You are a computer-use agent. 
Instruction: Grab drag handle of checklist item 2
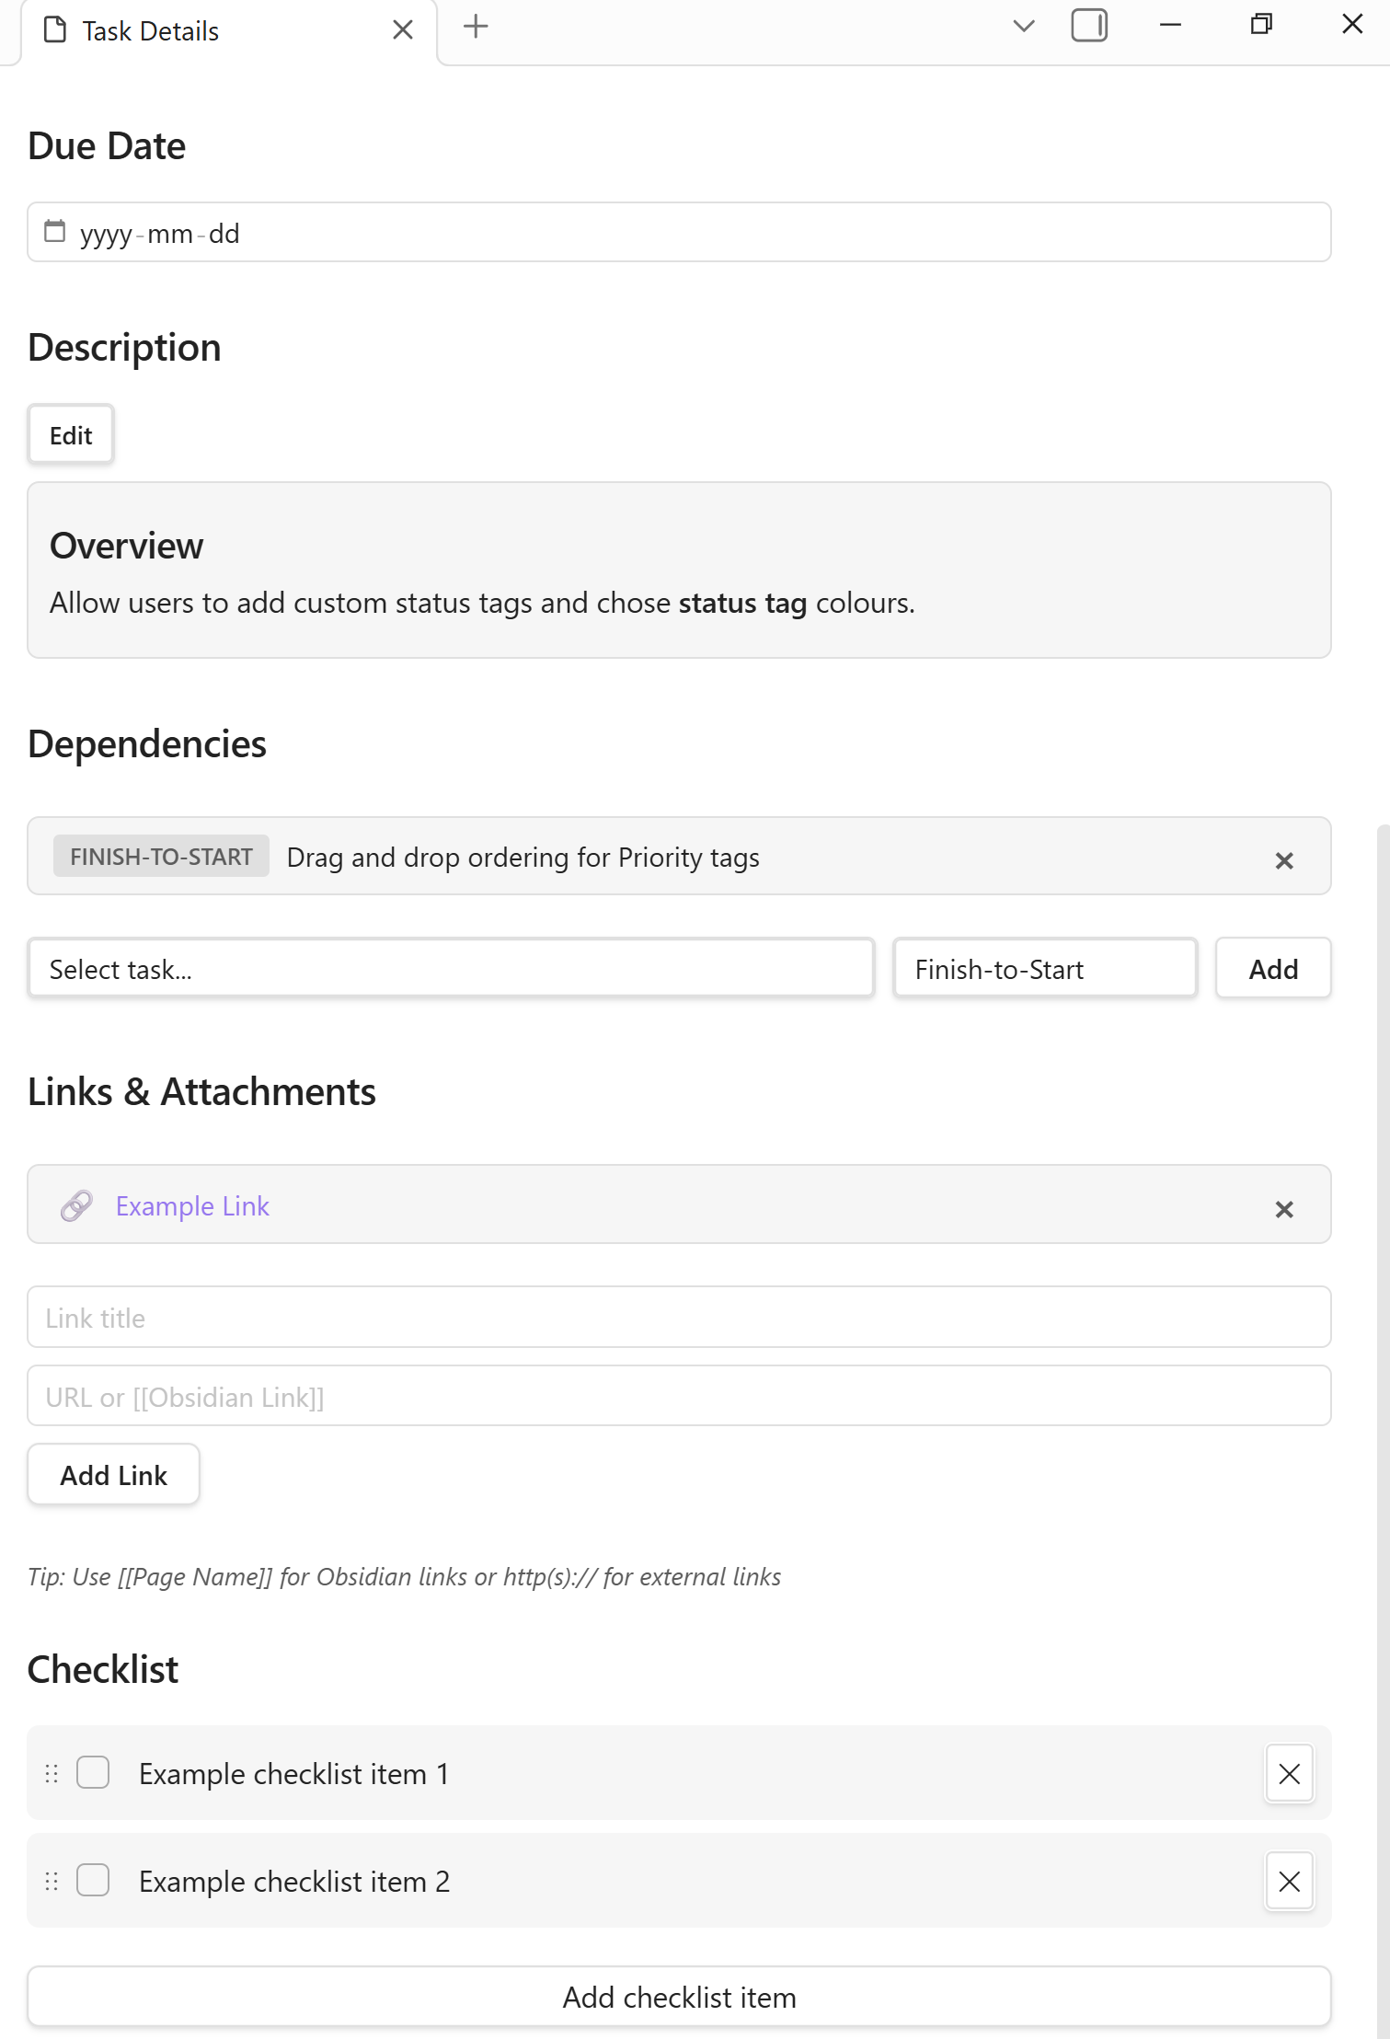click(x=52, y=1881)
